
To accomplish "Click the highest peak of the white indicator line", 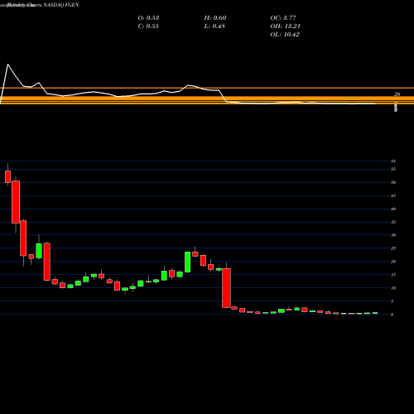I will (x=7, y=65).
